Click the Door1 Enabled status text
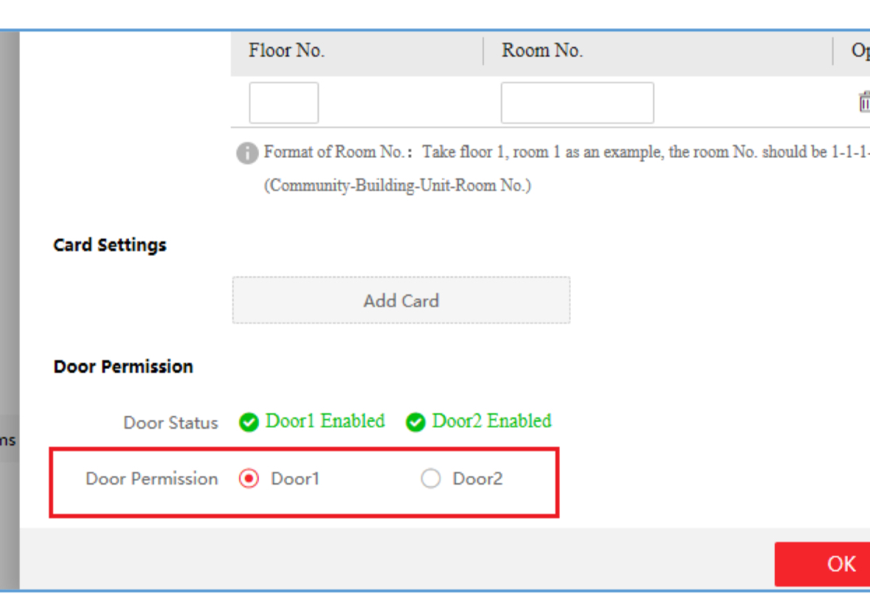The height and width of the screenshot is (608, 870). pyautogui.click(x=325, y=421)
